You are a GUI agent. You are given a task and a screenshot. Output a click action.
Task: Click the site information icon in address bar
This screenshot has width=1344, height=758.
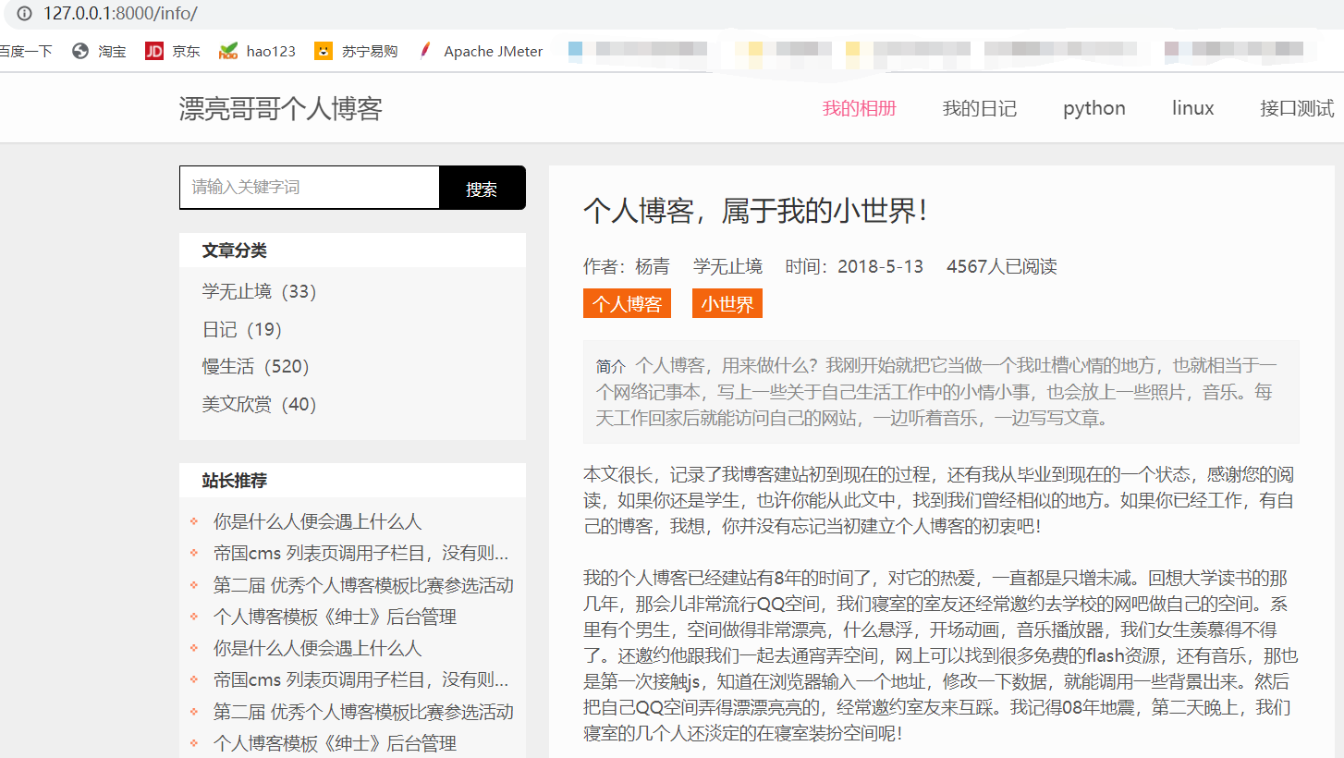[24, 14]
